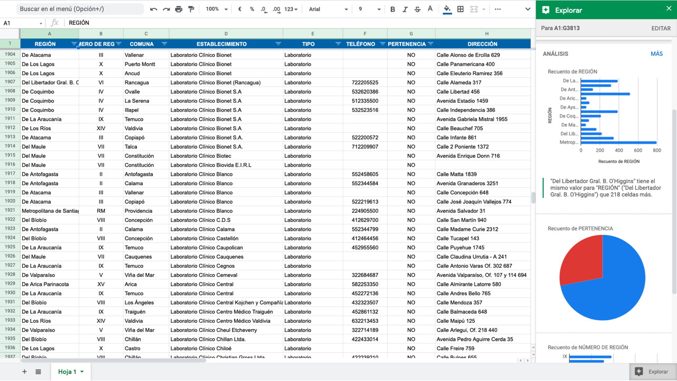Open the Arial font family dropdown
The height and width of the screenshot is (381, 677).
click(328, 9)
